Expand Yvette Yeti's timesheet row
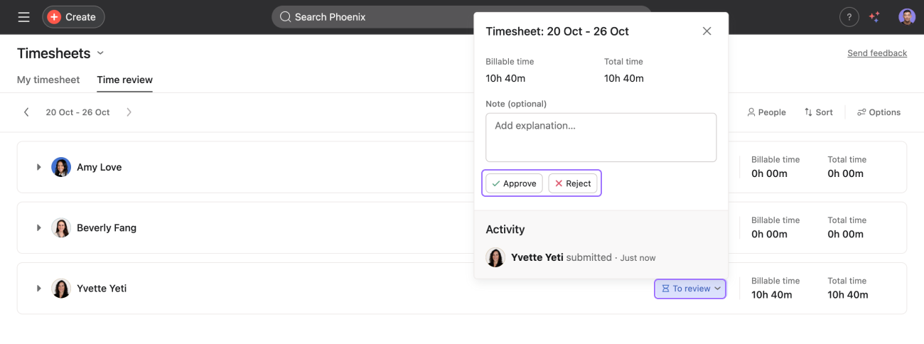 (39, 289)
